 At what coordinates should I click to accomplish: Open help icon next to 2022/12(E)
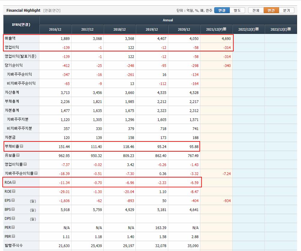pos(257,29)
